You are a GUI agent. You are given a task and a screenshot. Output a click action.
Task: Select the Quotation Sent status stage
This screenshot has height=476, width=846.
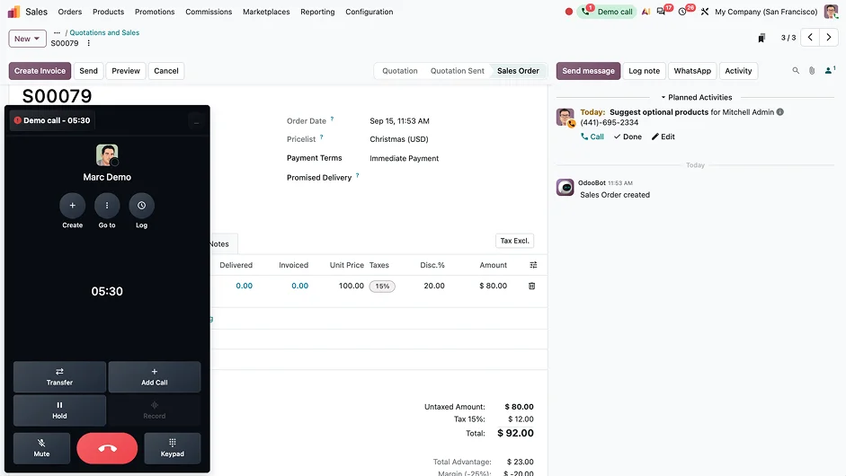coord(457,71)
